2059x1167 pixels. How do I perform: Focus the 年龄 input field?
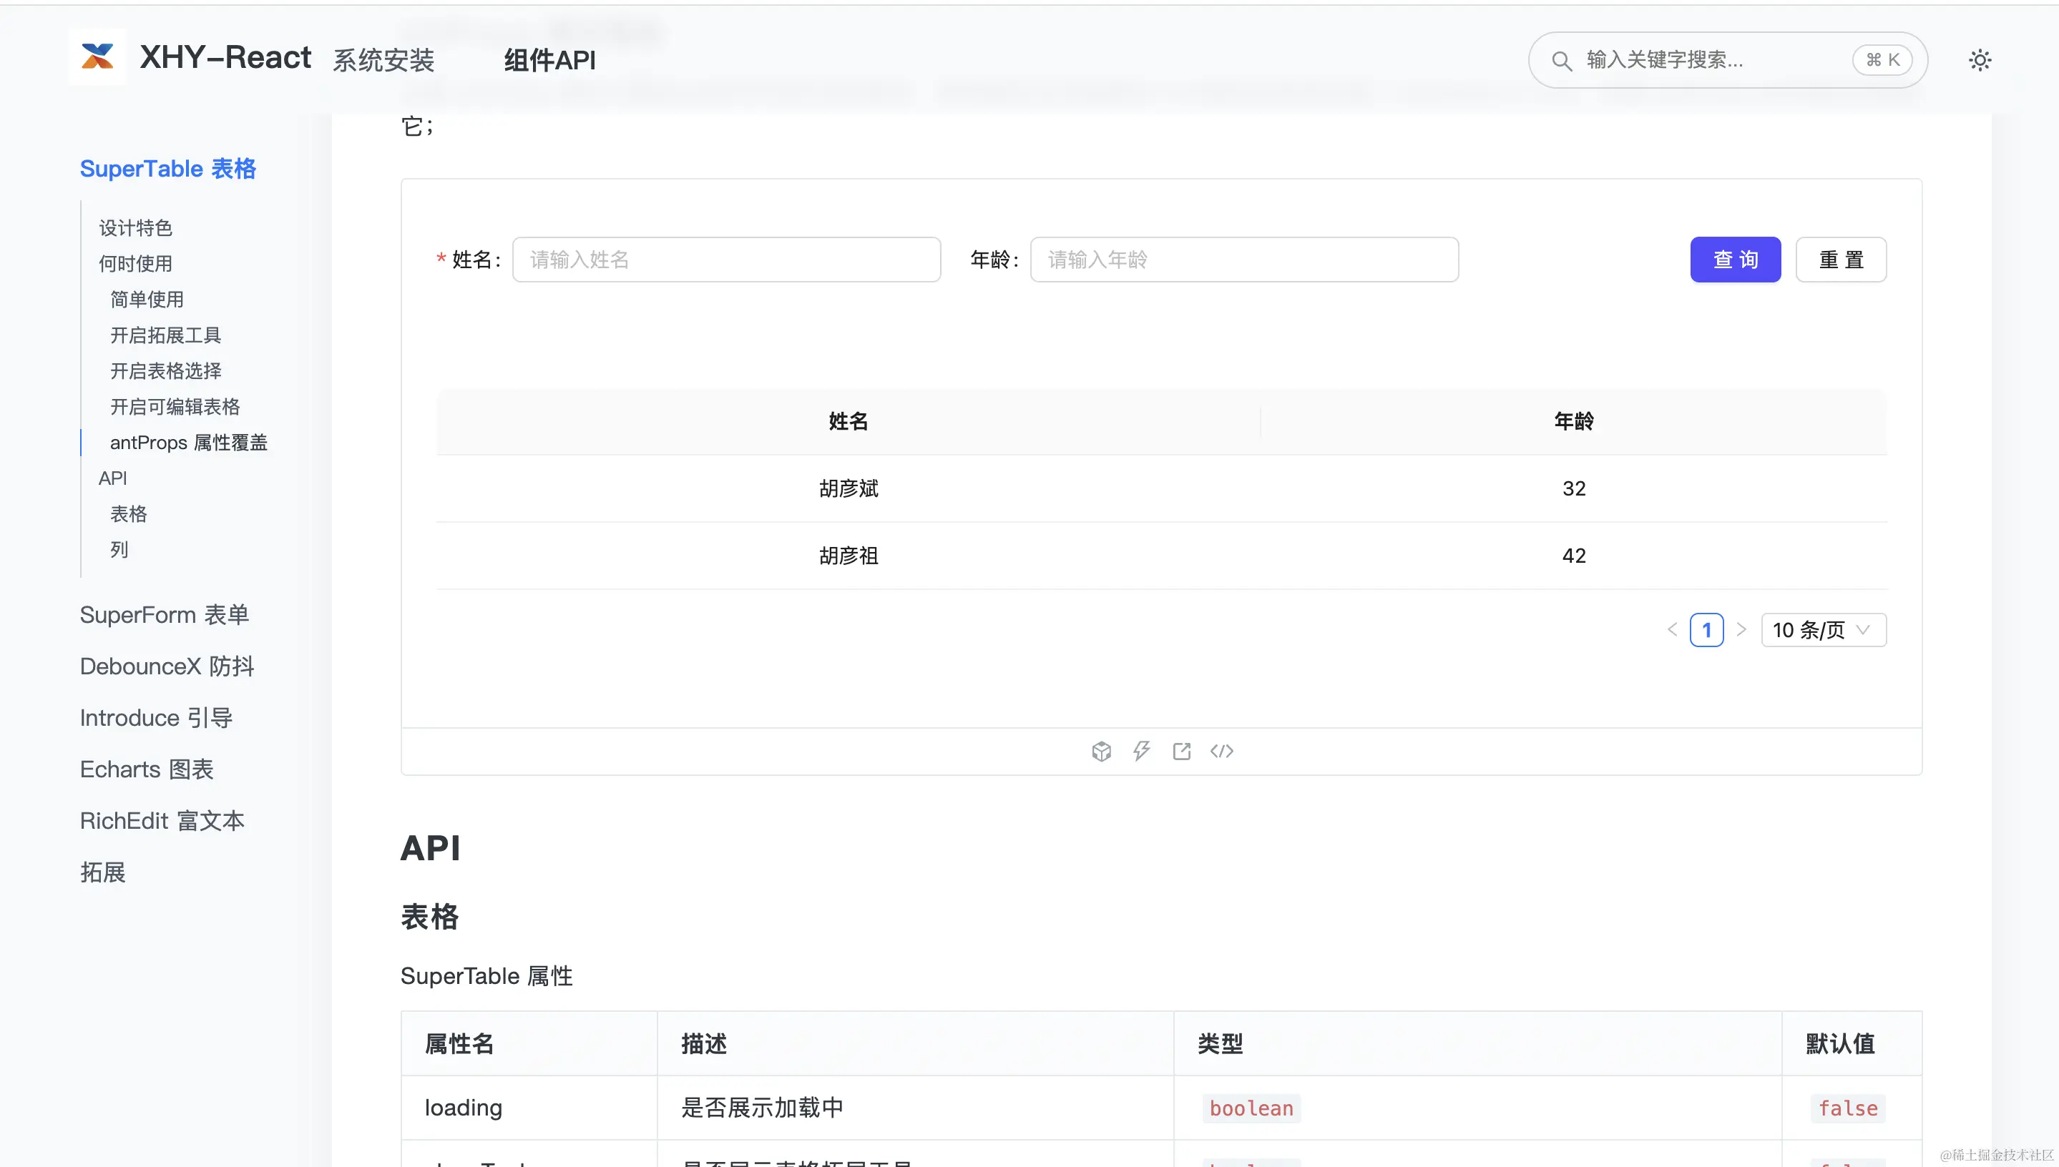point(1243,260)
